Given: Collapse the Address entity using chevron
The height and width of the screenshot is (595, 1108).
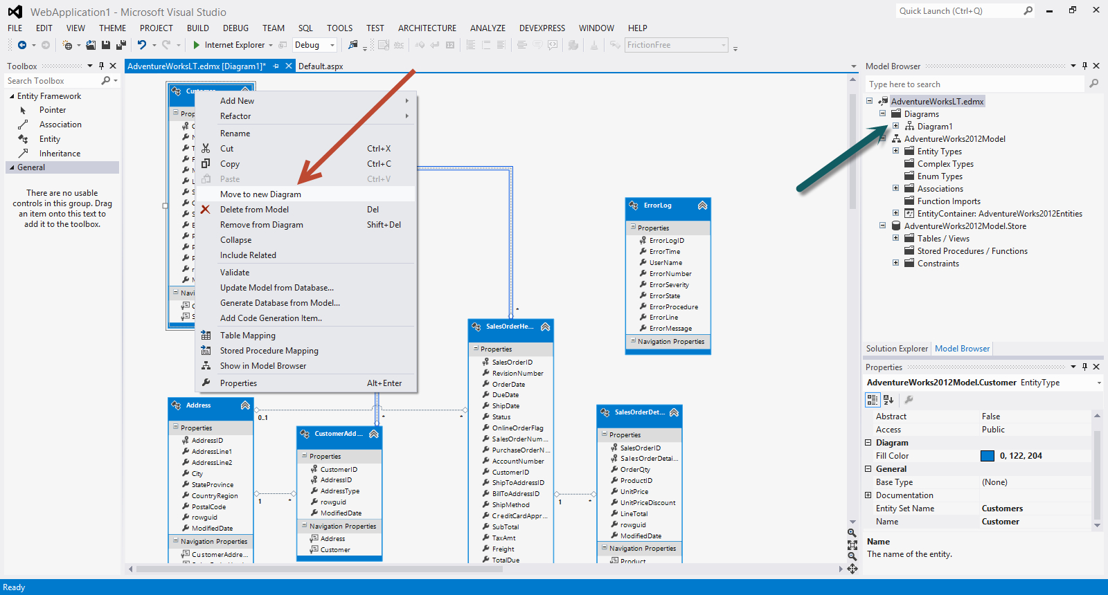Looking at the screenshot, I should pos(245,405).
